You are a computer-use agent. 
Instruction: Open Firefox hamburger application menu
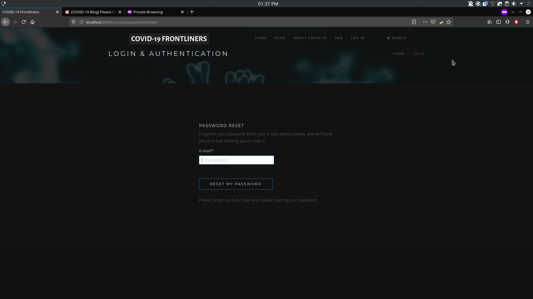pyautogui.click(x=528, y=22)
